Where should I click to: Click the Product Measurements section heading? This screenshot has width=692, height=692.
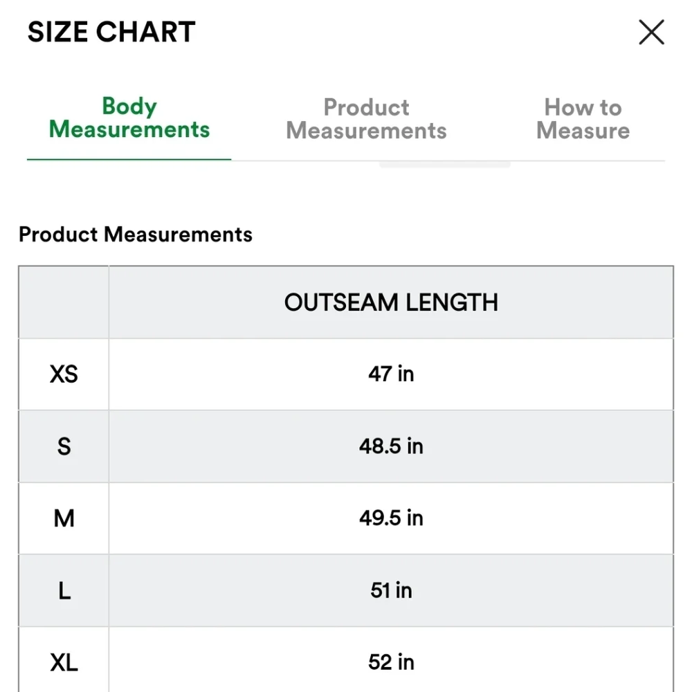click(136, 234)
